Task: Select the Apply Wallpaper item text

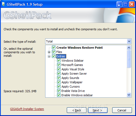Action: (72, 82)
